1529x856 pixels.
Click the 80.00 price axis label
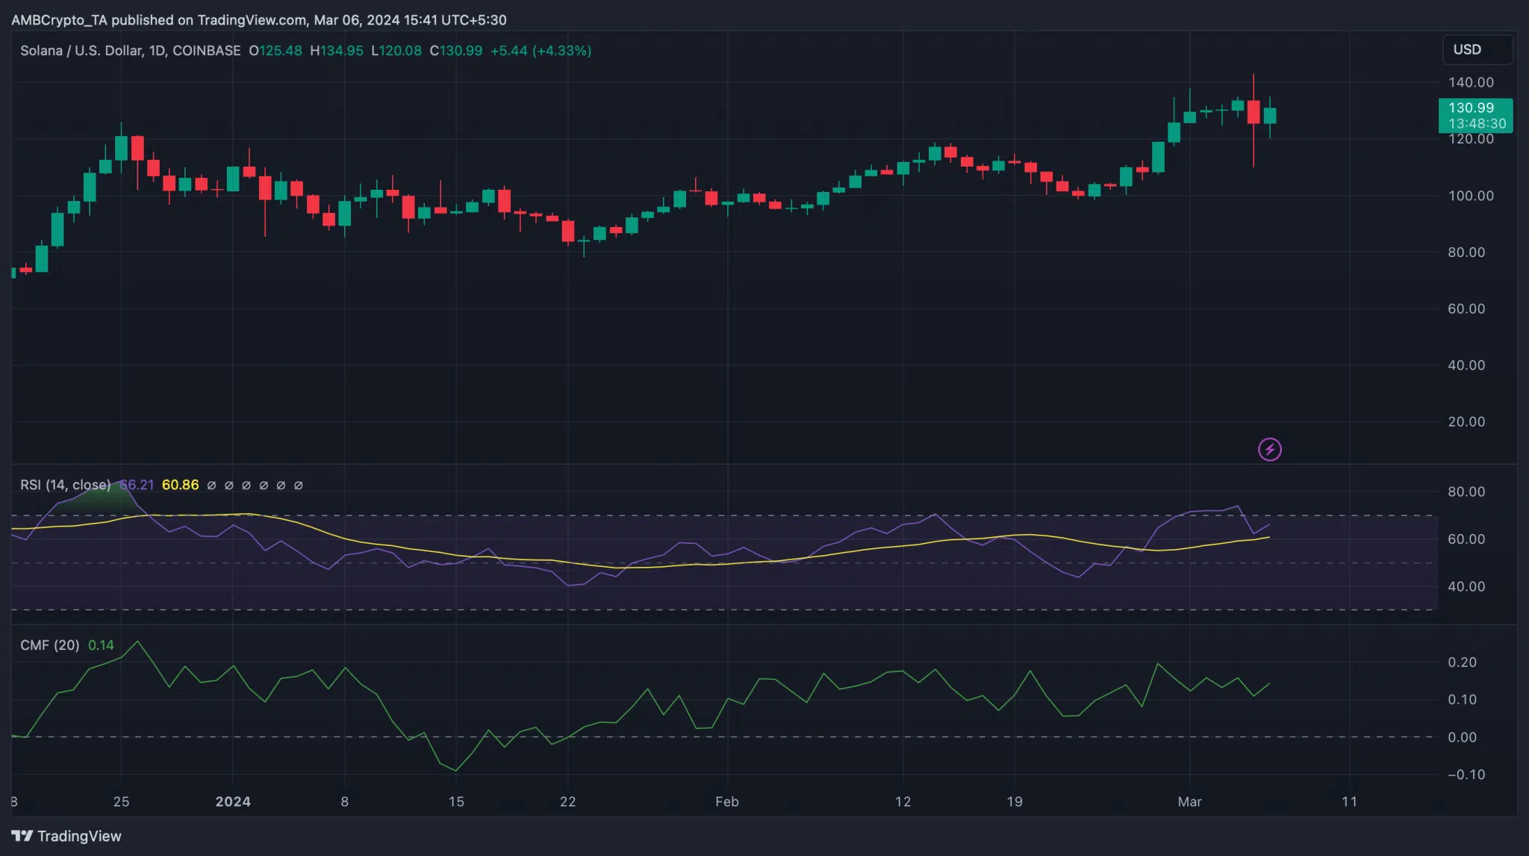tap(1466, 252)
